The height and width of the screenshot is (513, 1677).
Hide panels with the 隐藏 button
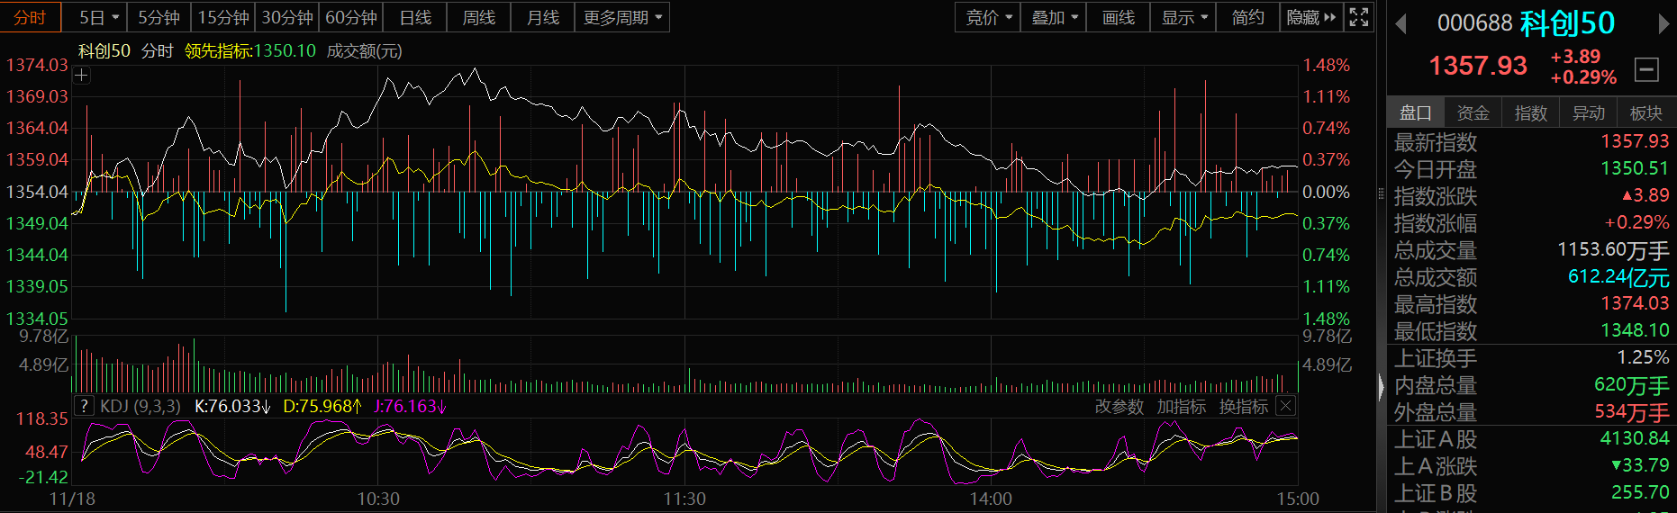tap(1311, 17)
